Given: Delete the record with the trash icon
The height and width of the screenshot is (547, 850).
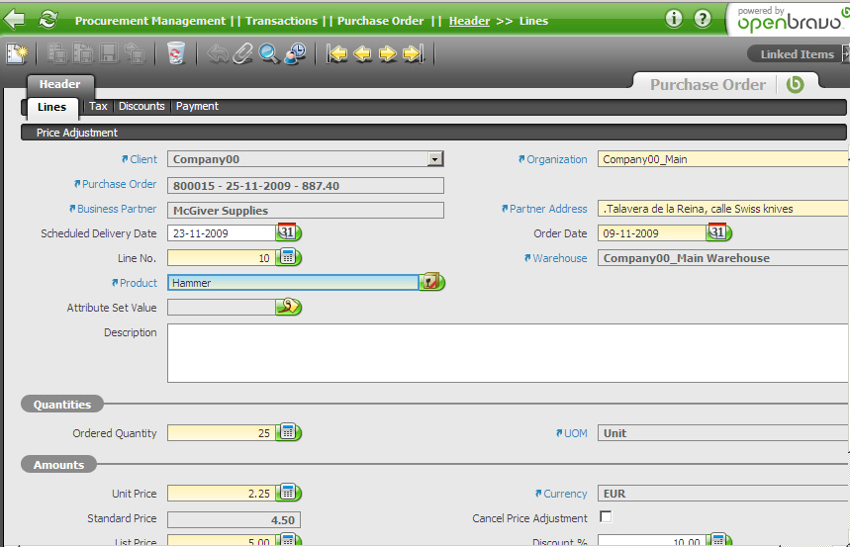Looking at the screenshot, I should tap(175, 53).
